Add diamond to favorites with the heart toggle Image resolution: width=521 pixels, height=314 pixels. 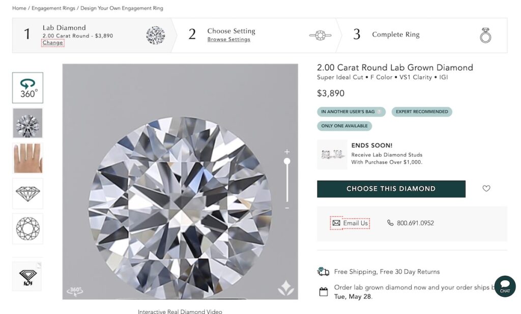tap(486, 188)
